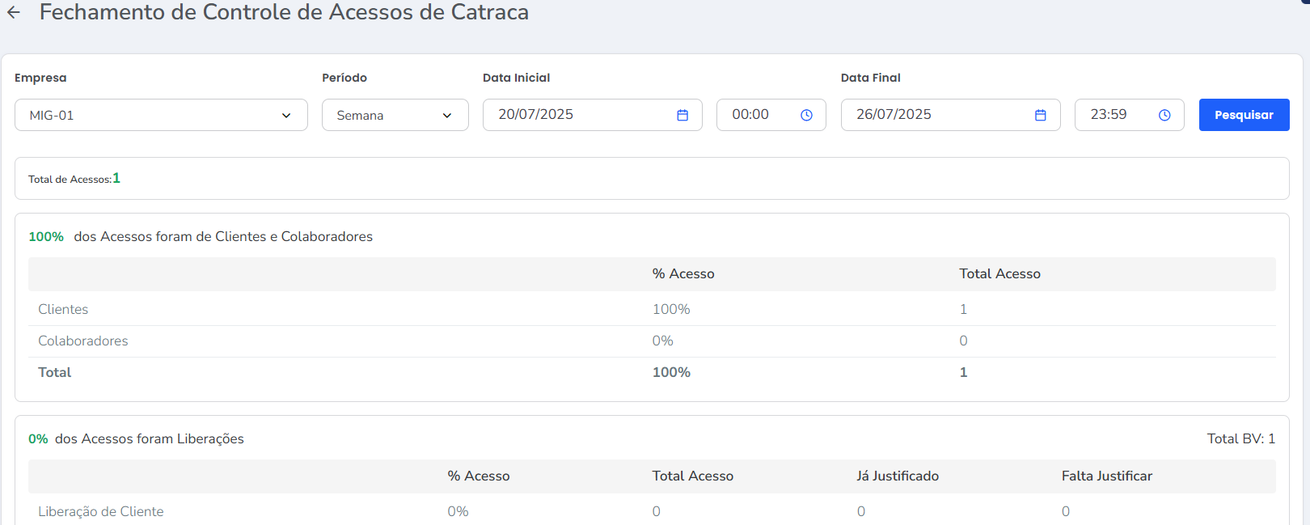Open the Data Inicial calendar picker icon
This screenshot has width=1310, height=525.
pyautogui.click(x=682, y=116)
